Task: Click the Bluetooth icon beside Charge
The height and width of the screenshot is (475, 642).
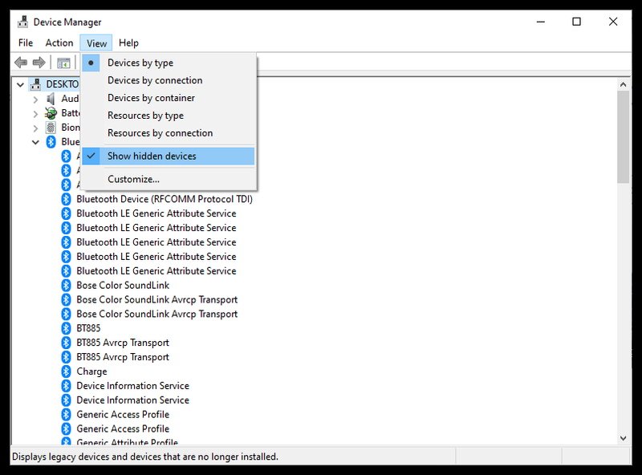Action: [x=67, y=371]
